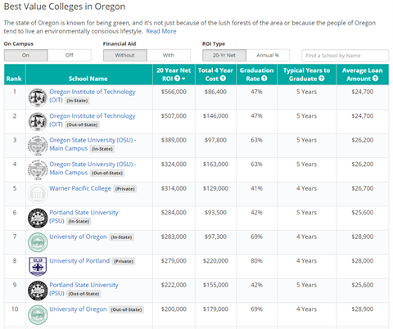
Task: Open Portland State University In-State link
Action: tap(84, 217)
